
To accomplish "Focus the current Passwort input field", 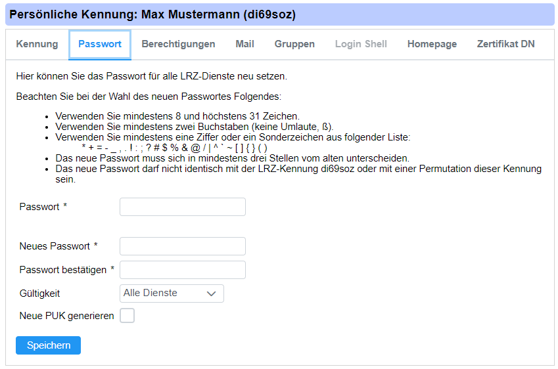I will tap(182, 207).
